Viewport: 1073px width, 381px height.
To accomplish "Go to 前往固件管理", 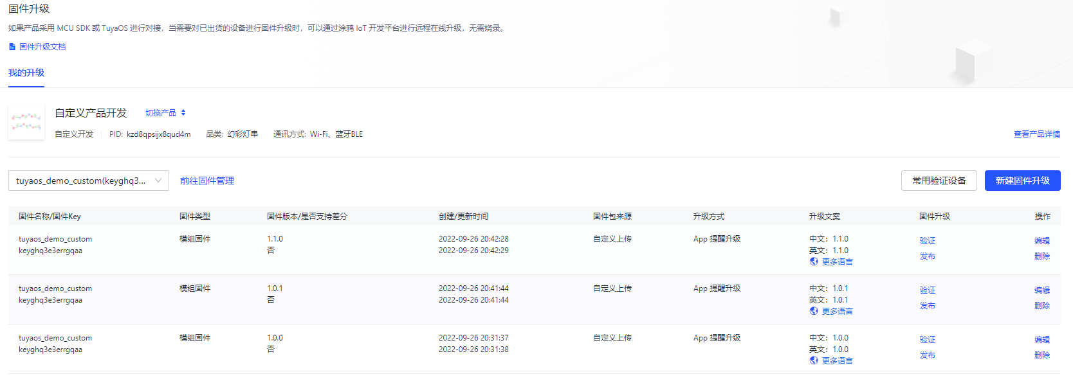I will point(207,181).
